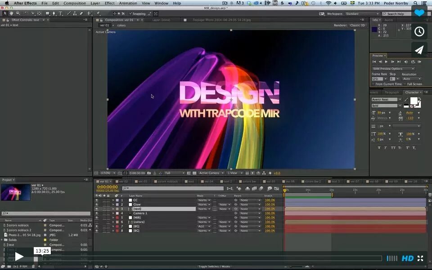Select the Pen tool
The height and width of the screenshot is (270, 432).
(54, 13)
